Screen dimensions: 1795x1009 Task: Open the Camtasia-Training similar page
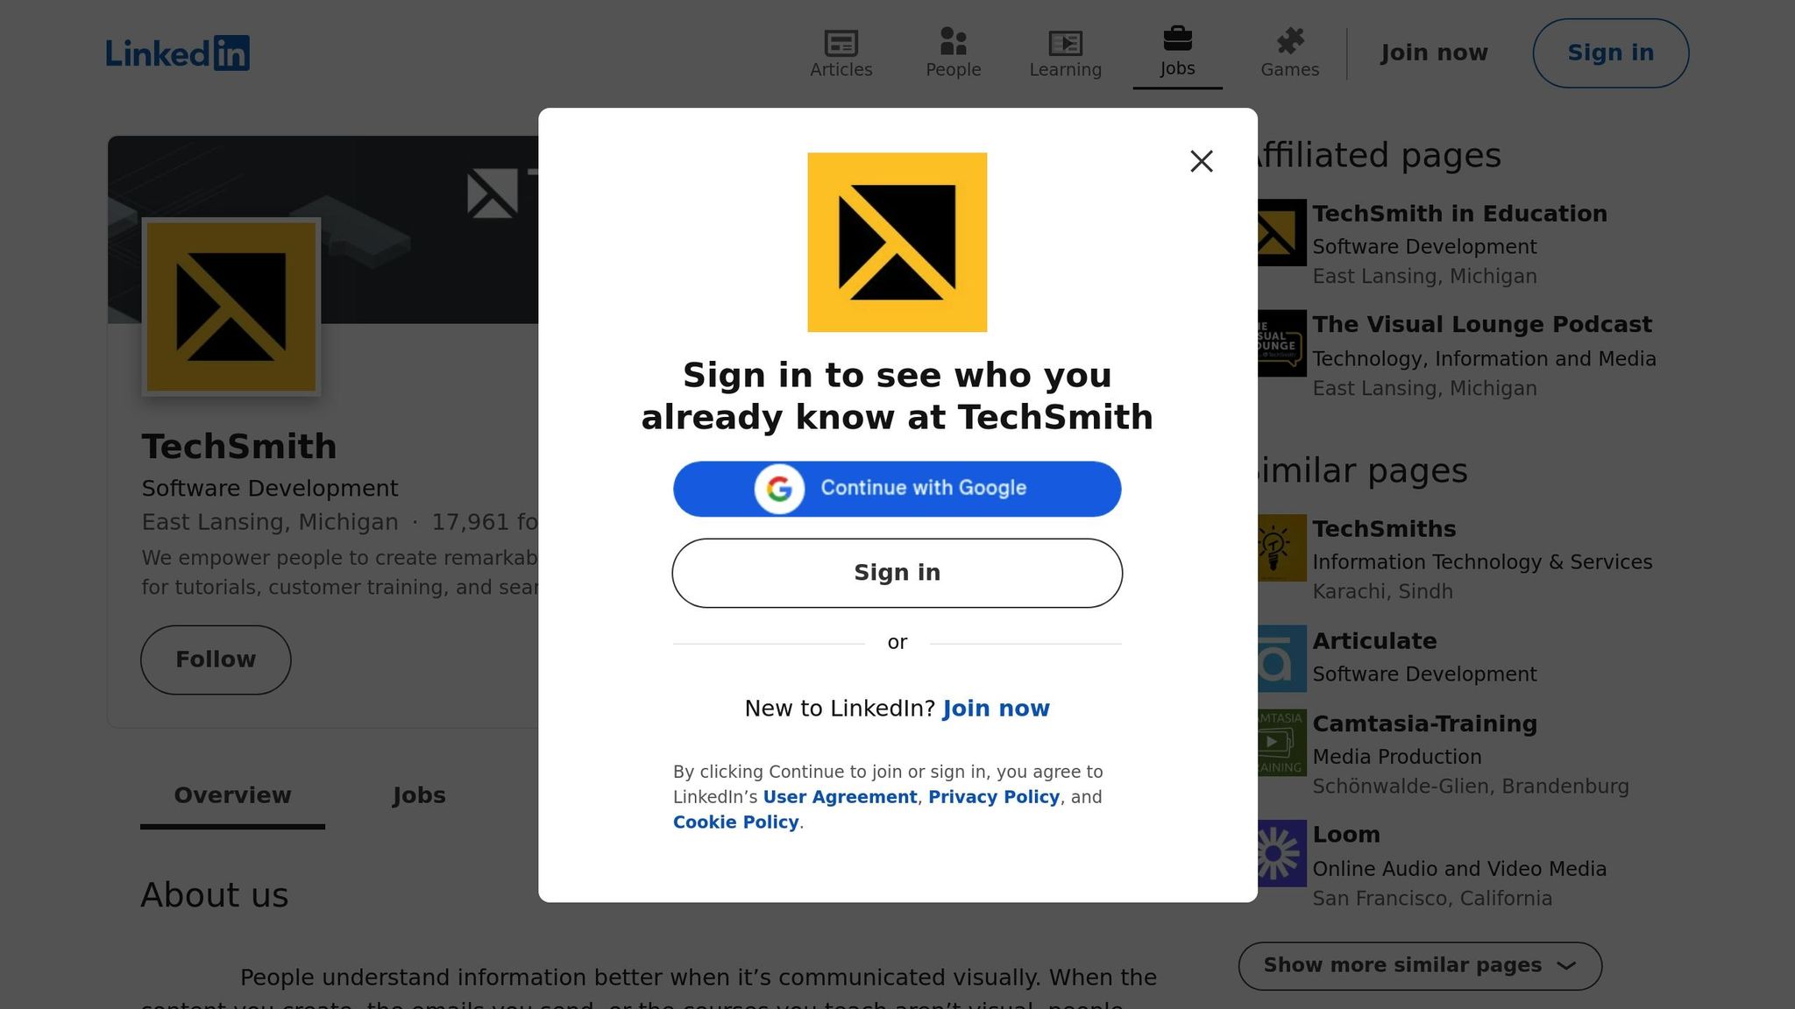pyautogui.click(x=1424, y=724)
